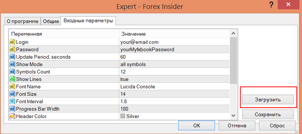The height and width of the screenshot is (134, 302).
Task: Select the Lucida Console value cell
Action: 174,86
